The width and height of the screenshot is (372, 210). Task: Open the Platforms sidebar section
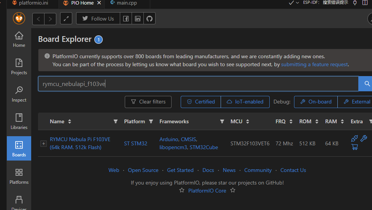(x=19, y=177)
